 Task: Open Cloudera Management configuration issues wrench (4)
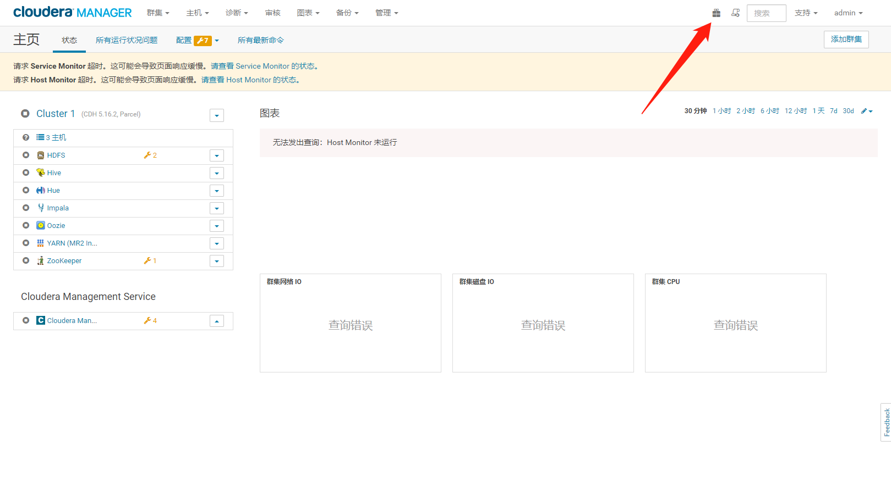coord(150,320)
